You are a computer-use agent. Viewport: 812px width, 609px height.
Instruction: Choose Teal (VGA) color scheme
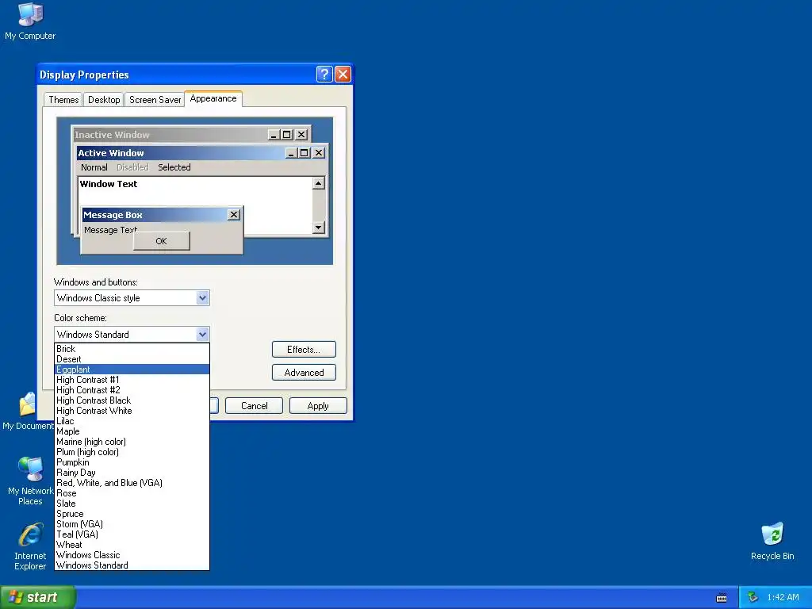click(132, 534)
